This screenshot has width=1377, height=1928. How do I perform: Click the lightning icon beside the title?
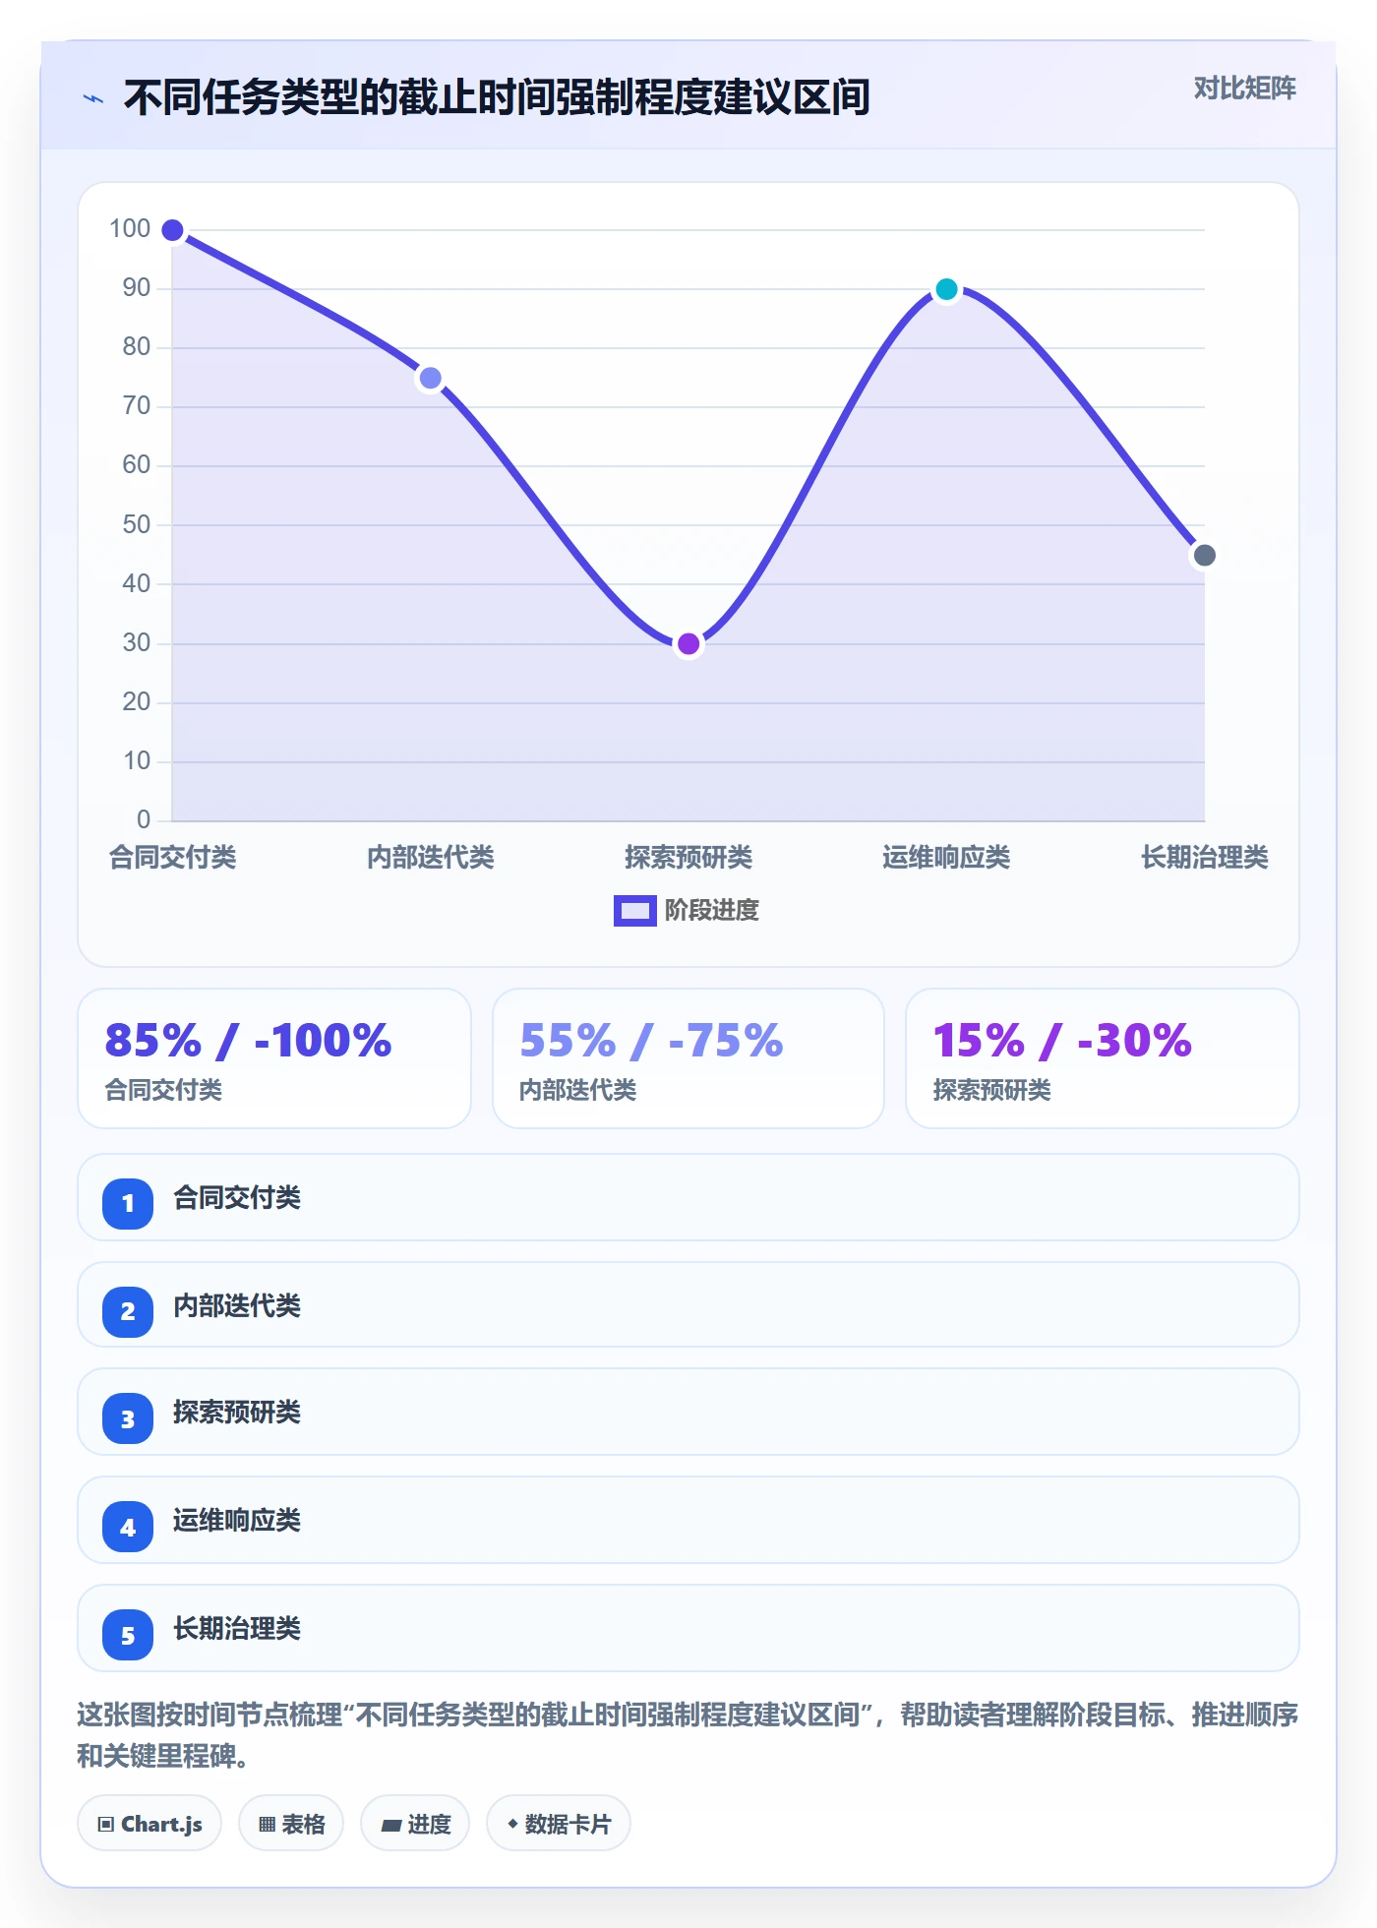(x=93, y=98)
